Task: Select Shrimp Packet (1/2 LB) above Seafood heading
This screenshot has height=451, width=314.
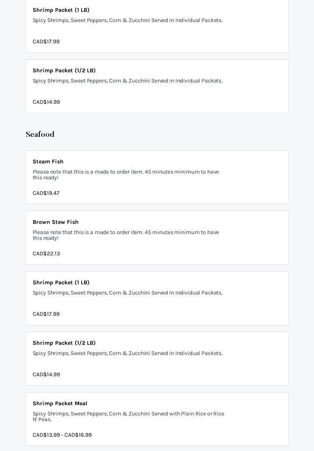Action: [x=64, y=71]
